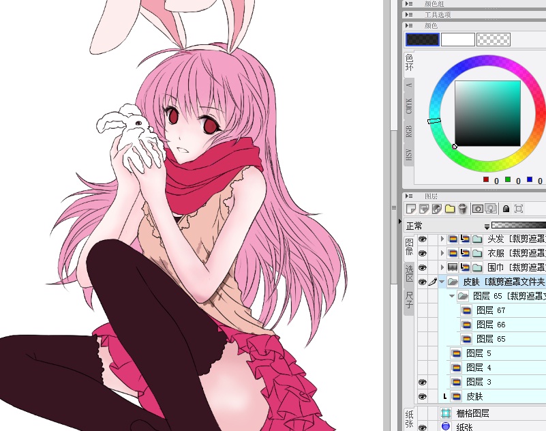Collapse the 图层 65 sub-folder
546x431 pixels.
click(x=452, y=296)
